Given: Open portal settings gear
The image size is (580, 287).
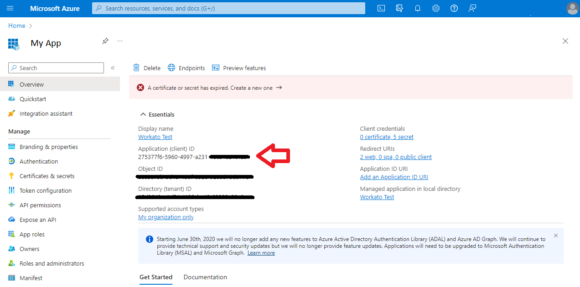Looking at the screenshot, I should tap(436, 8).
